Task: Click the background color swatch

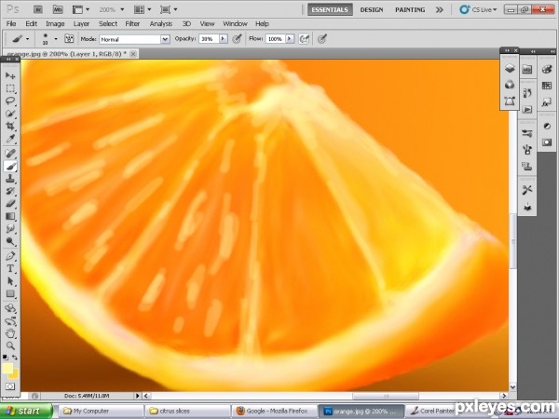Action: 14,374
